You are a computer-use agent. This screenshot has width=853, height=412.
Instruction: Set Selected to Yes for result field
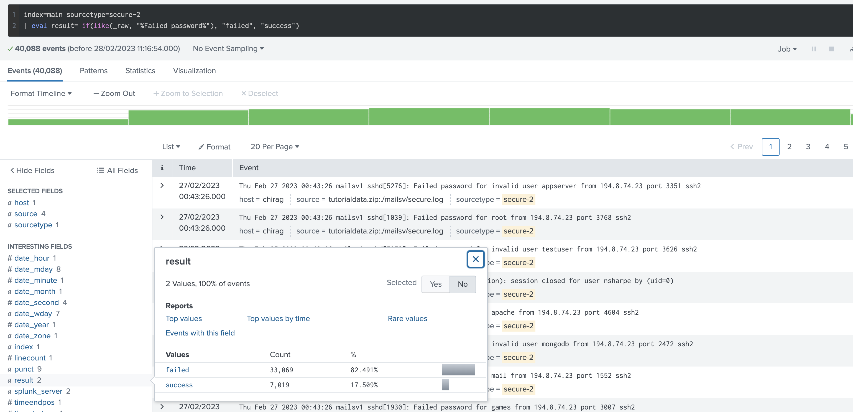pyautogui.click(x=435, y=284)
